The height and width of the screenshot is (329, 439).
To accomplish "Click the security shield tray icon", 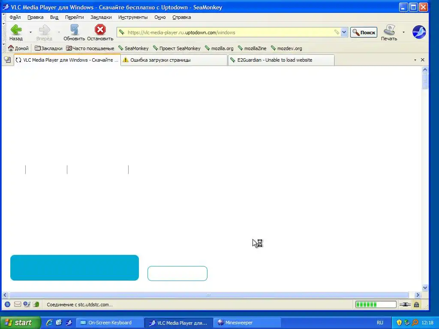I will pyautogui.click(x=399, y=323).
